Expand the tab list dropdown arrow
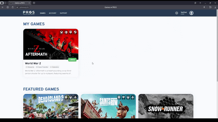This screenshot has height=122, width=218. 5,3
